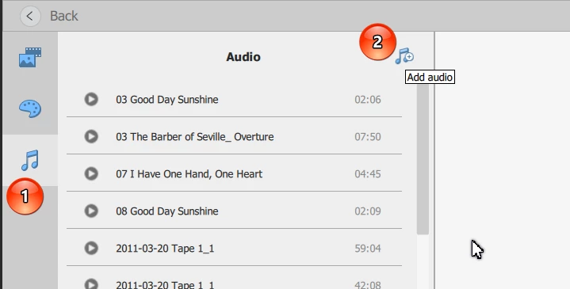
Task: Select 2011-03-20 Tape 1_1 lasting 59:04
Action: pos(234,248)
